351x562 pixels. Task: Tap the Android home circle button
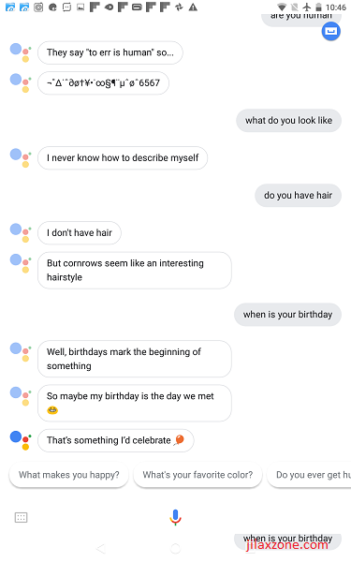176,548
